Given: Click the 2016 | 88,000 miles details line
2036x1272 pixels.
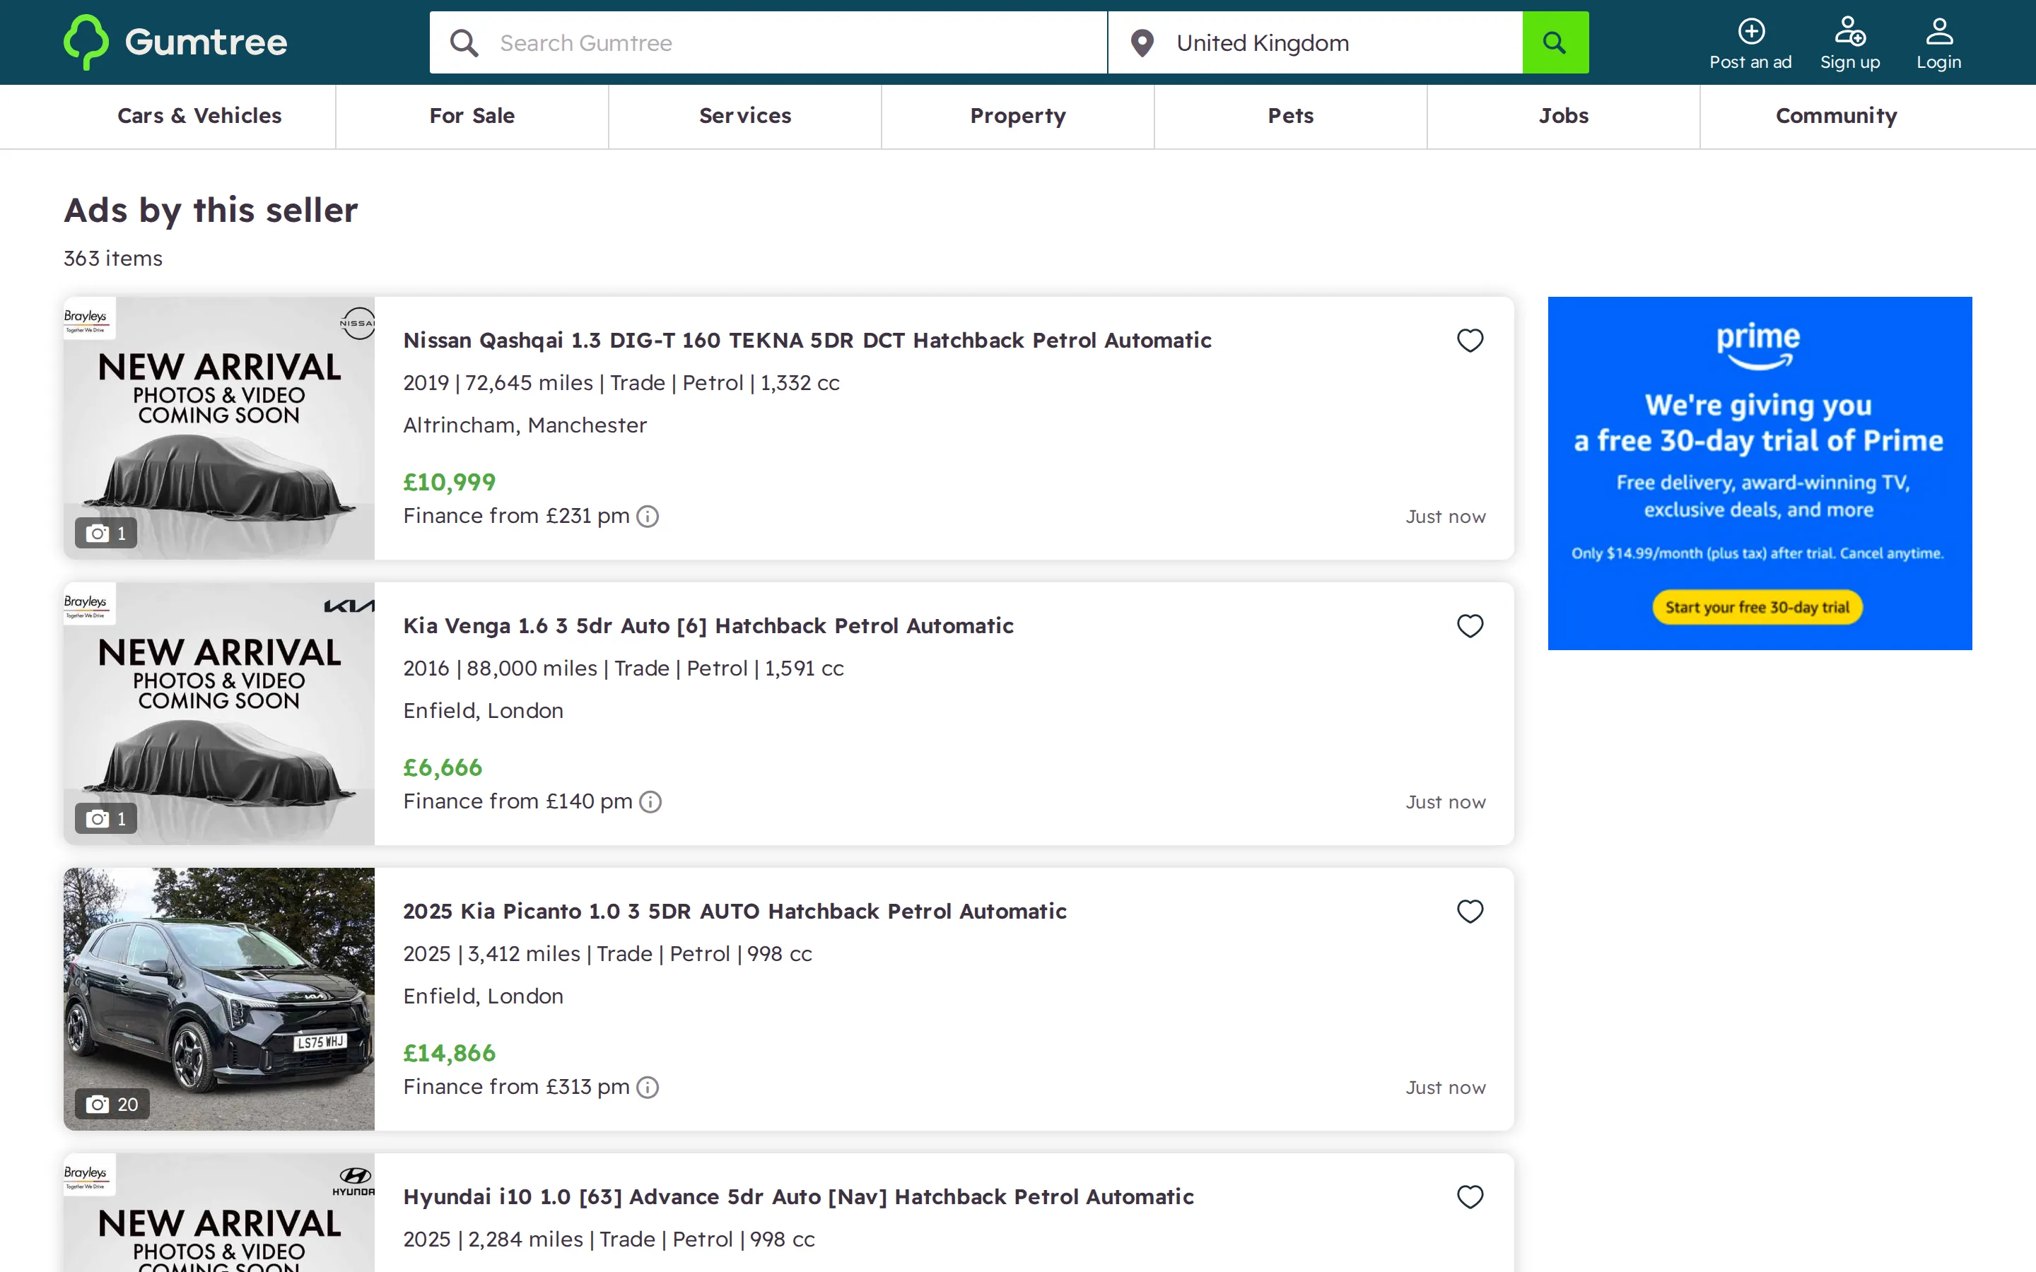Looking at the screenshot, I should pyautogui.click(x=624, y=669).
